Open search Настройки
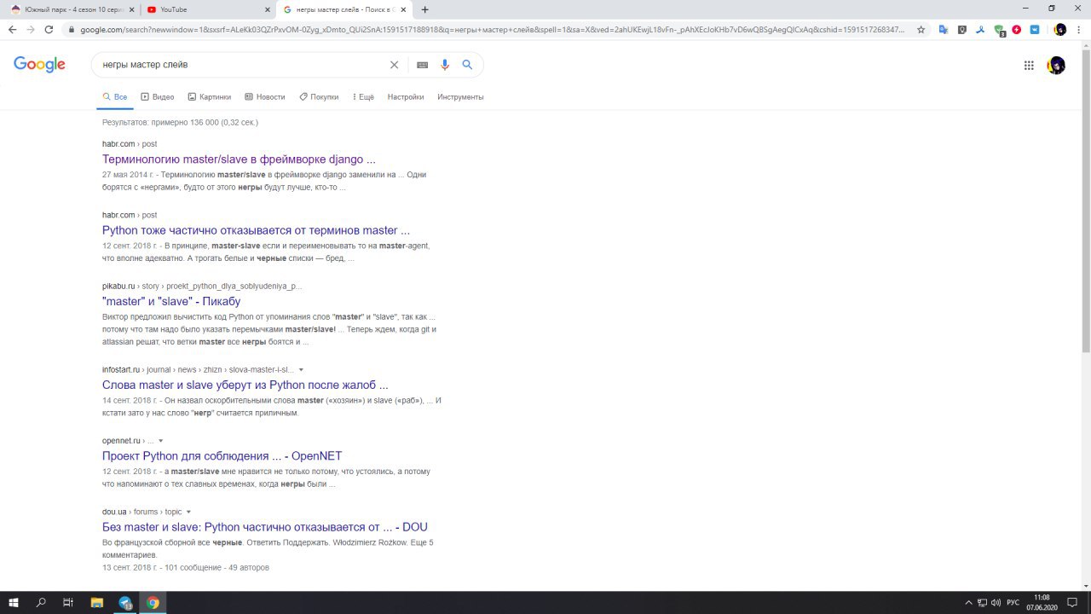This screenshot has height=614, width=1091. [x=406, y=97]
